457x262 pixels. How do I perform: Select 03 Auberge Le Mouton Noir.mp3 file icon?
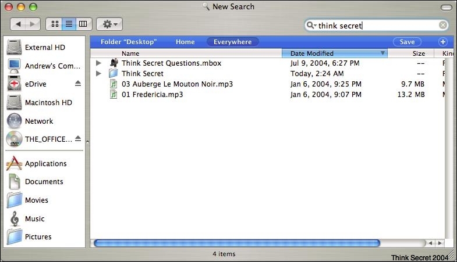(114, 84)
